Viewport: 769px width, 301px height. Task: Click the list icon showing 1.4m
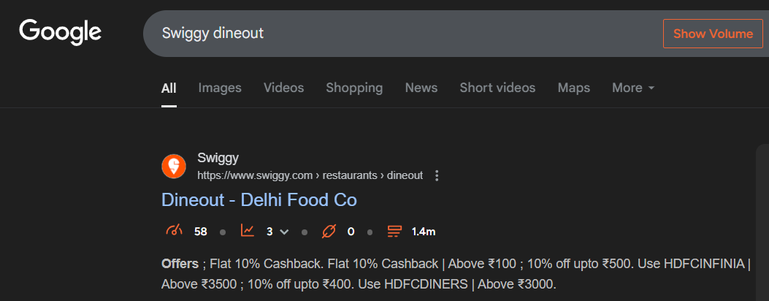coord(394,231)
